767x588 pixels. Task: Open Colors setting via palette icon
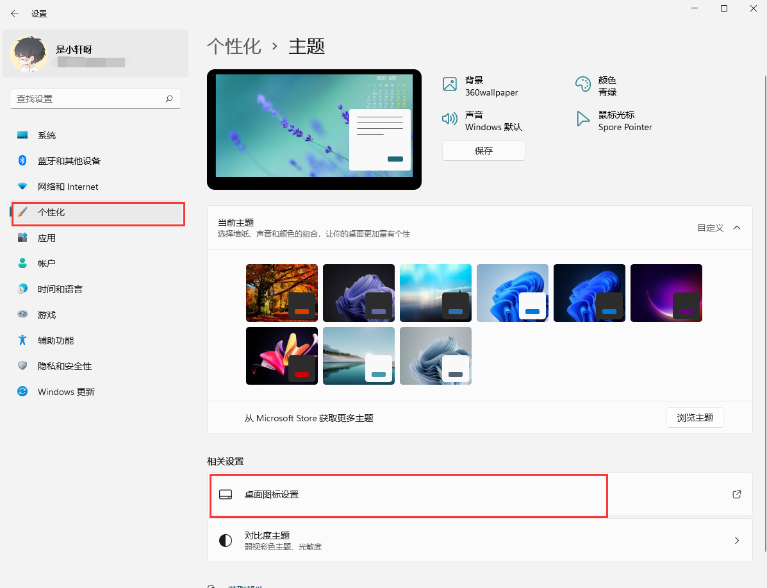point(582,84)
